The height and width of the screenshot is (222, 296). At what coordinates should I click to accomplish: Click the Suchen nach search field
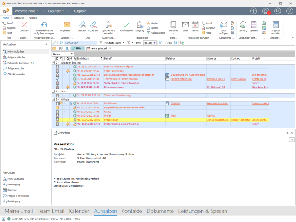coord(81,43)
